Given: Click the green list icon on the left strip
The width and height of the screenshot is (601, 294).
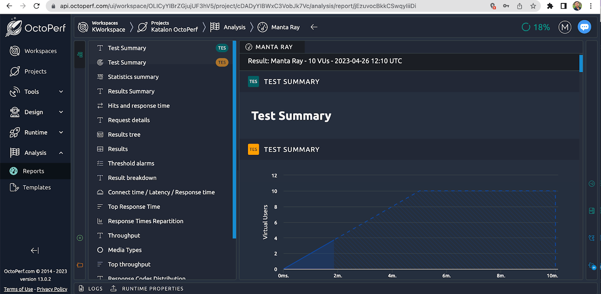Looking at the screenshot, I should 80,55.
